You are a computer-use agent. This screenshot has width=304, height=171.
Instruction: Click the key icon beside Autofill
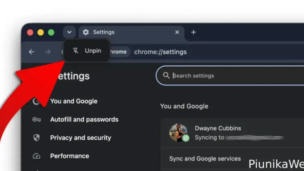(36, 119)
